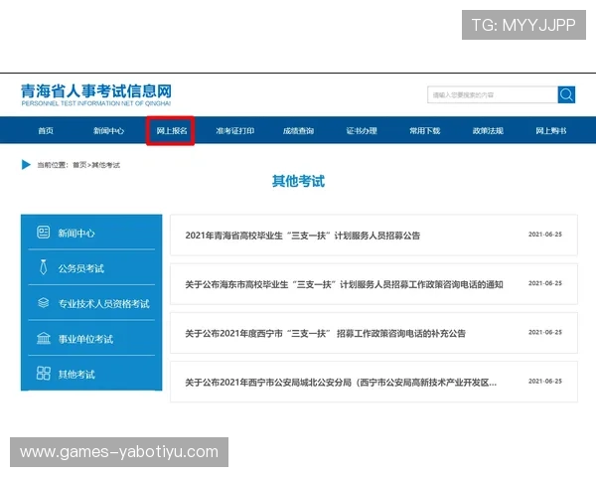Open the 首页 navigation menu item
This screenshot has height=477, width=596.
click(46, 131)
